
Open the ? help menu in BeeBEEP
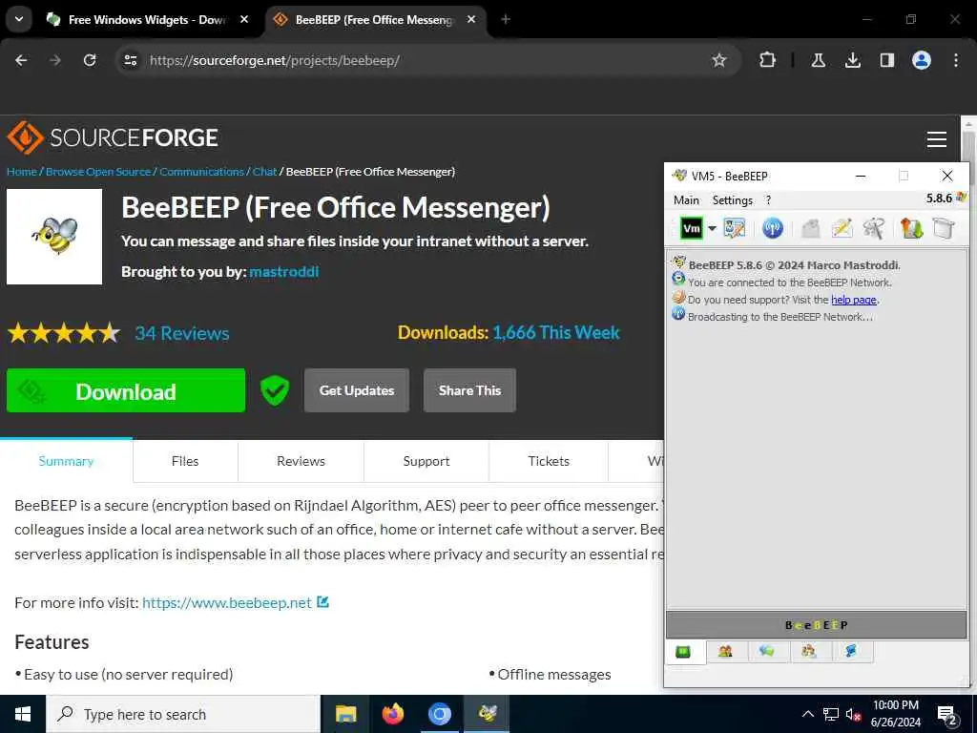click(768, 200)
